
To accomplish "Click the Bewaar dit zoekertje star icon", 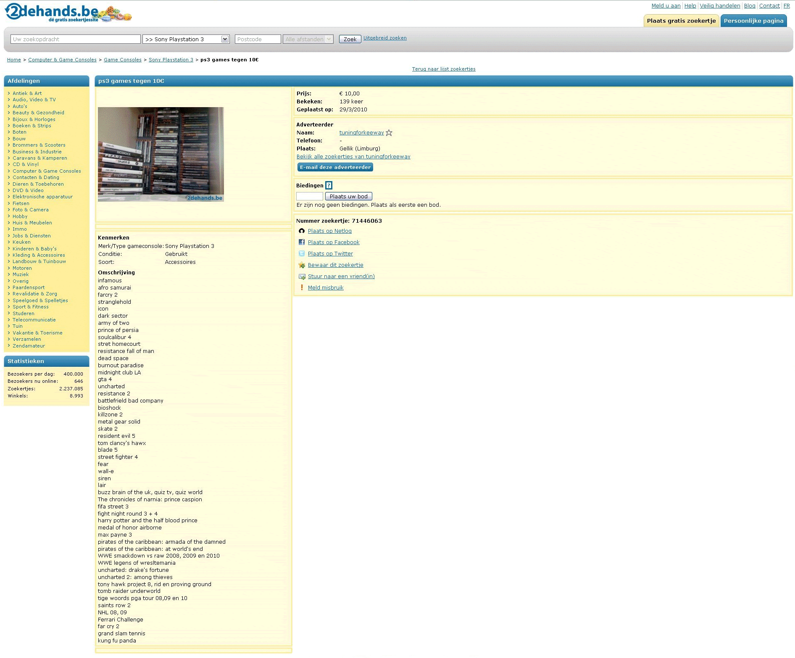I will [x=302, y=265].
